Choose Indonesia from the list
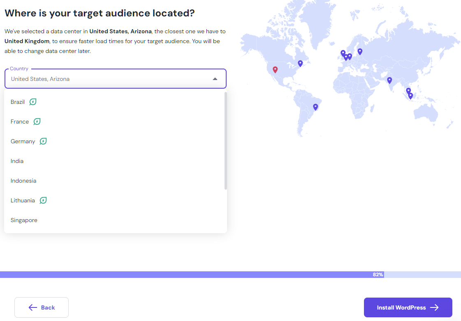The width and height of the screenshot is (461, 321). pyautogui.click(x=23, y=181)
